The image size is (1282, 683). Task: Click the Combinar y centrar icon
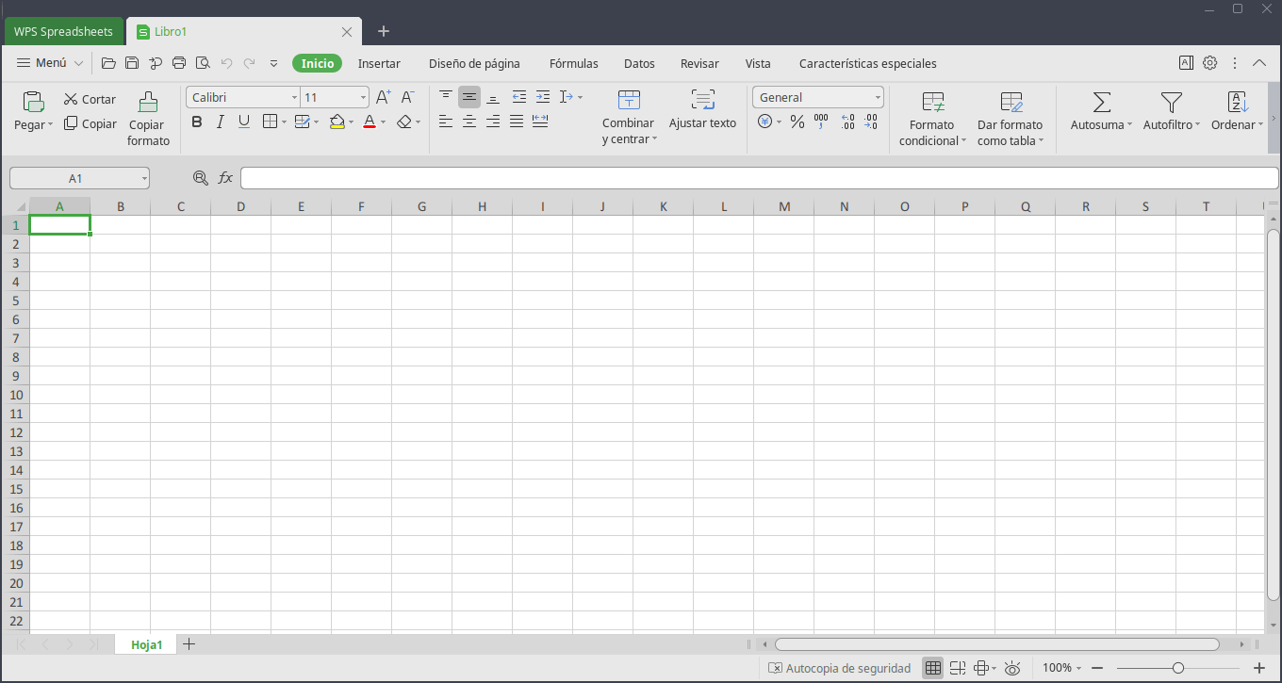coord(629,100)
